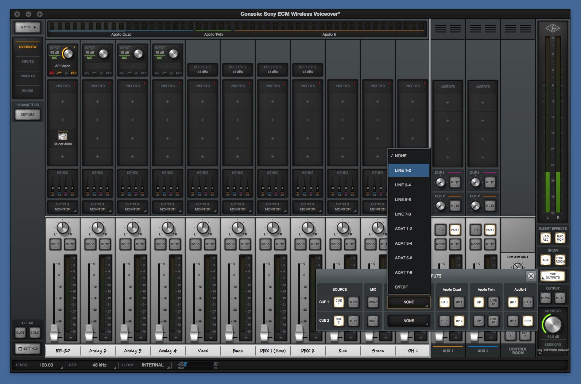Image resolution: width=581 pixels, height=384 pixels.
Task: Open the MENU button dropdown
Action: 28,27
